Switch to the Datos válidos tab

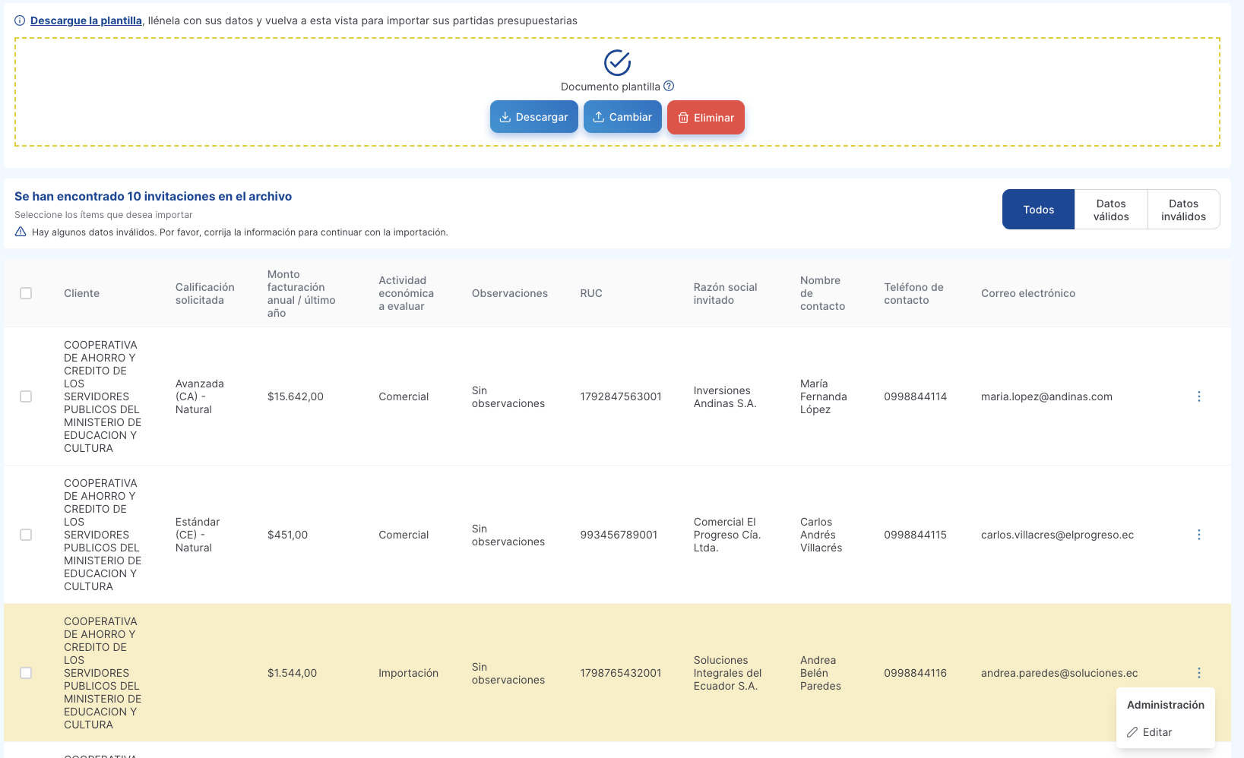(x=1111, y=210)
